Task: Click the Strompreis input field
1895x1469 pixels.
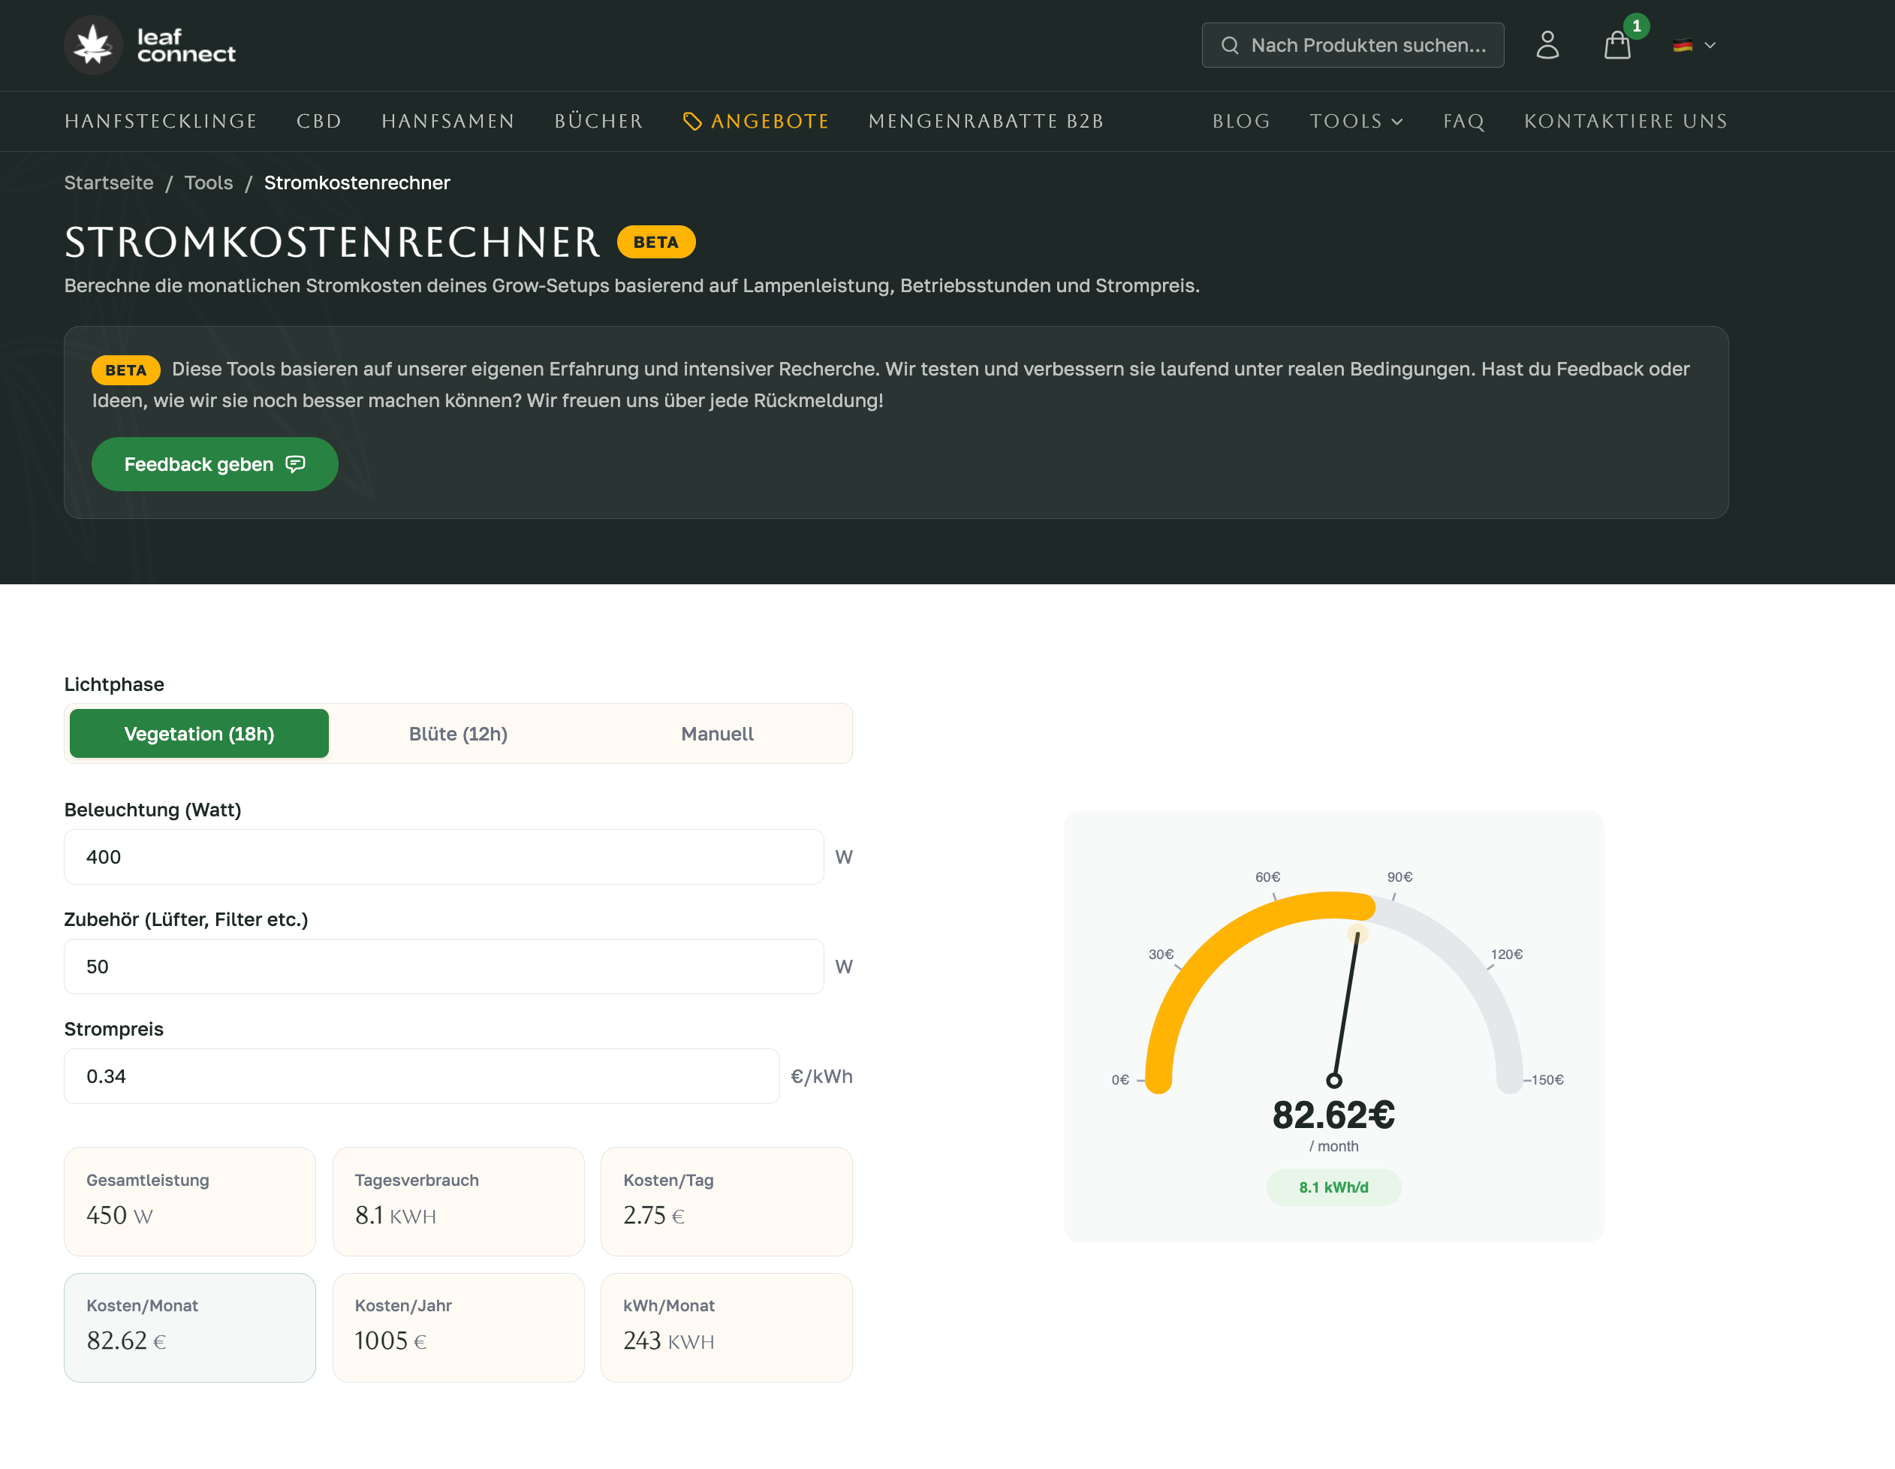Action: 422,1076
